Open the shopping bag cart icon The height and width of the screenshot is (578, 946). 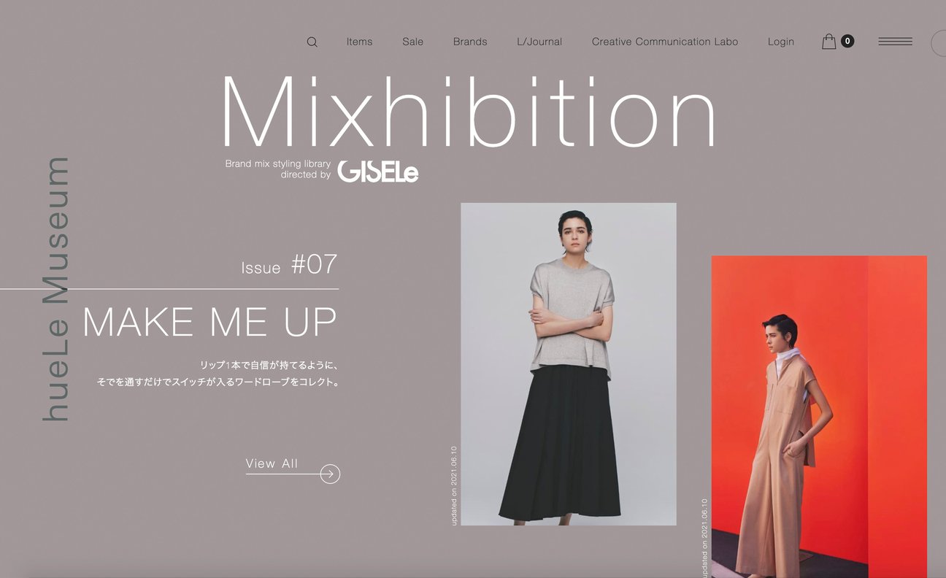[x=828, y=42]
